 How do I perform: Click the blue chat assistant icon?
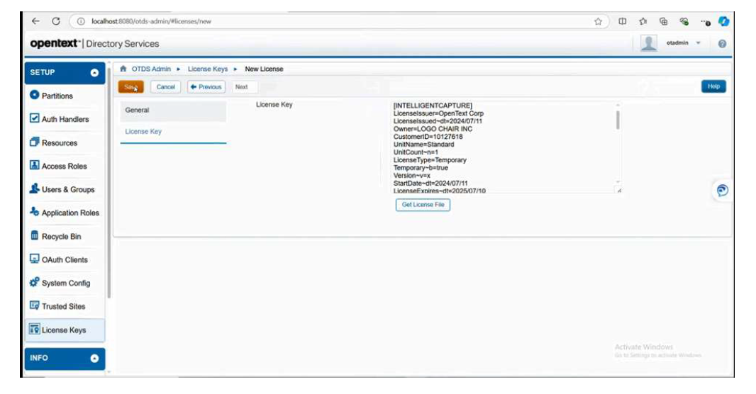tap(722, 191)
